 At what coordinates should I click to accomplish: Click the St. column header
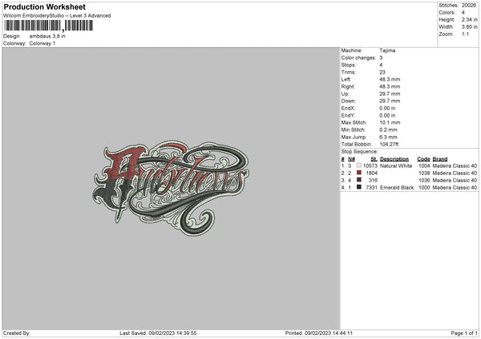pos(374,159)
